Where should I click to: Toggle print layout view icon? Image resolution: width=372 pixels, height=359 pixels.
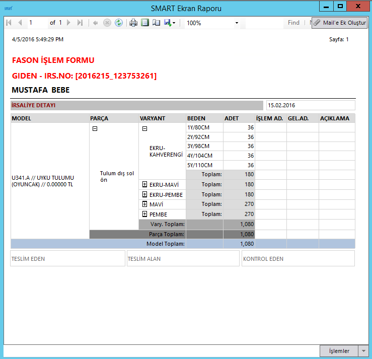point(145,23)
